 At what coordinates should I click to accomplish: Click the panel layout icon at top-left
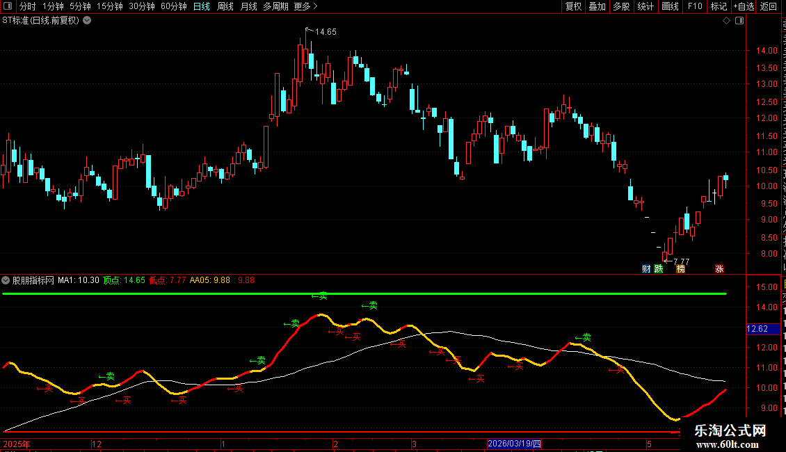[8, 6]
